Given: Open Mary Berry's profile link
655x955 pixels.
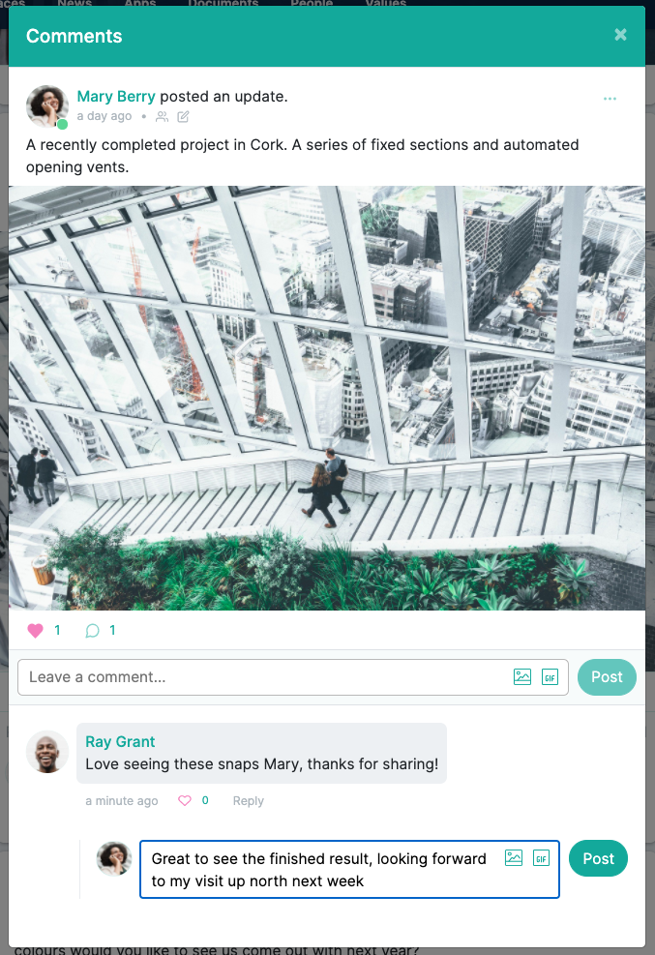Looking at the screenshot, I should coord(116,96).
